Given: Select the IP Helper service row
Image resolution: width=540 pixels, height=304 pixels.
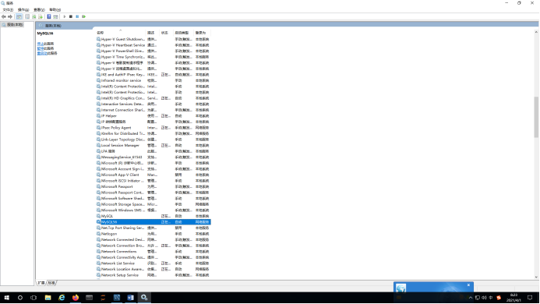Looking at the screenshot, I should pyautogui.click(x=154, y=116).
